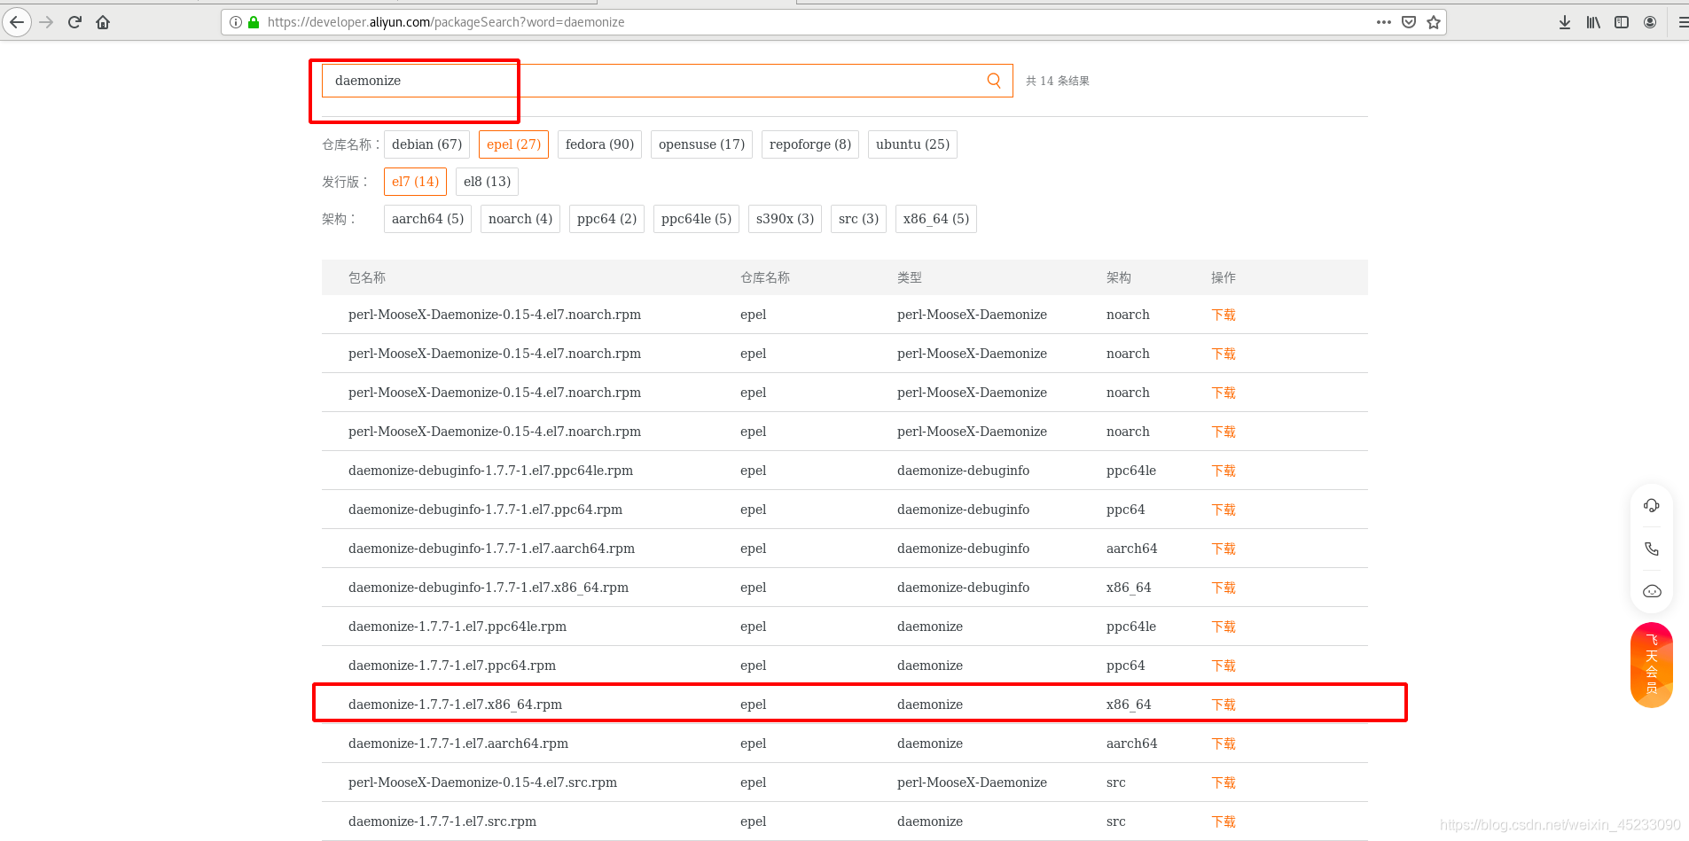Click the phone contact icon

(x=1652, y=549)
